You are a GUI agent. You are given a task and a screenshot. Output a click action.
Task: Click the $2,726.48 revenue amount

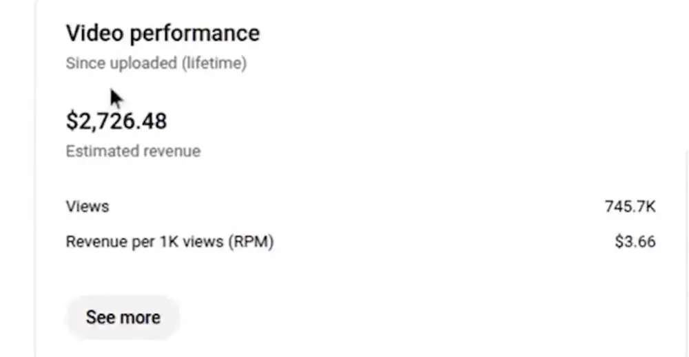click(116, 122)
